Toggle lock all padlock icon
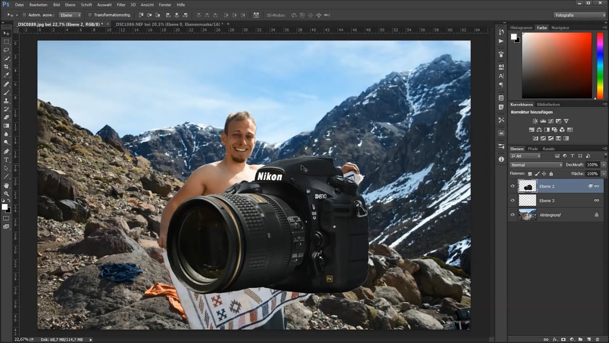This screenshot has width=609, height=343. coord(550,174)
